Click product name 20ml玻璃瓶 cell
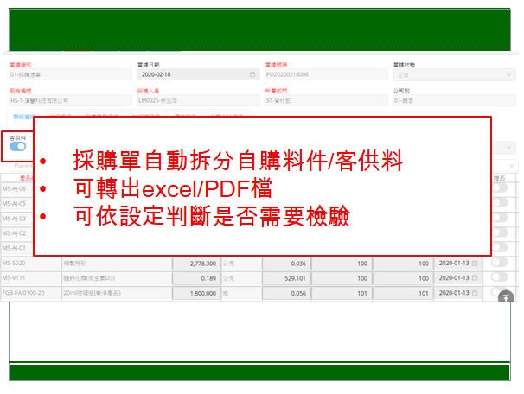This screenshot has height=394, width=524. (x=117, y=293)
